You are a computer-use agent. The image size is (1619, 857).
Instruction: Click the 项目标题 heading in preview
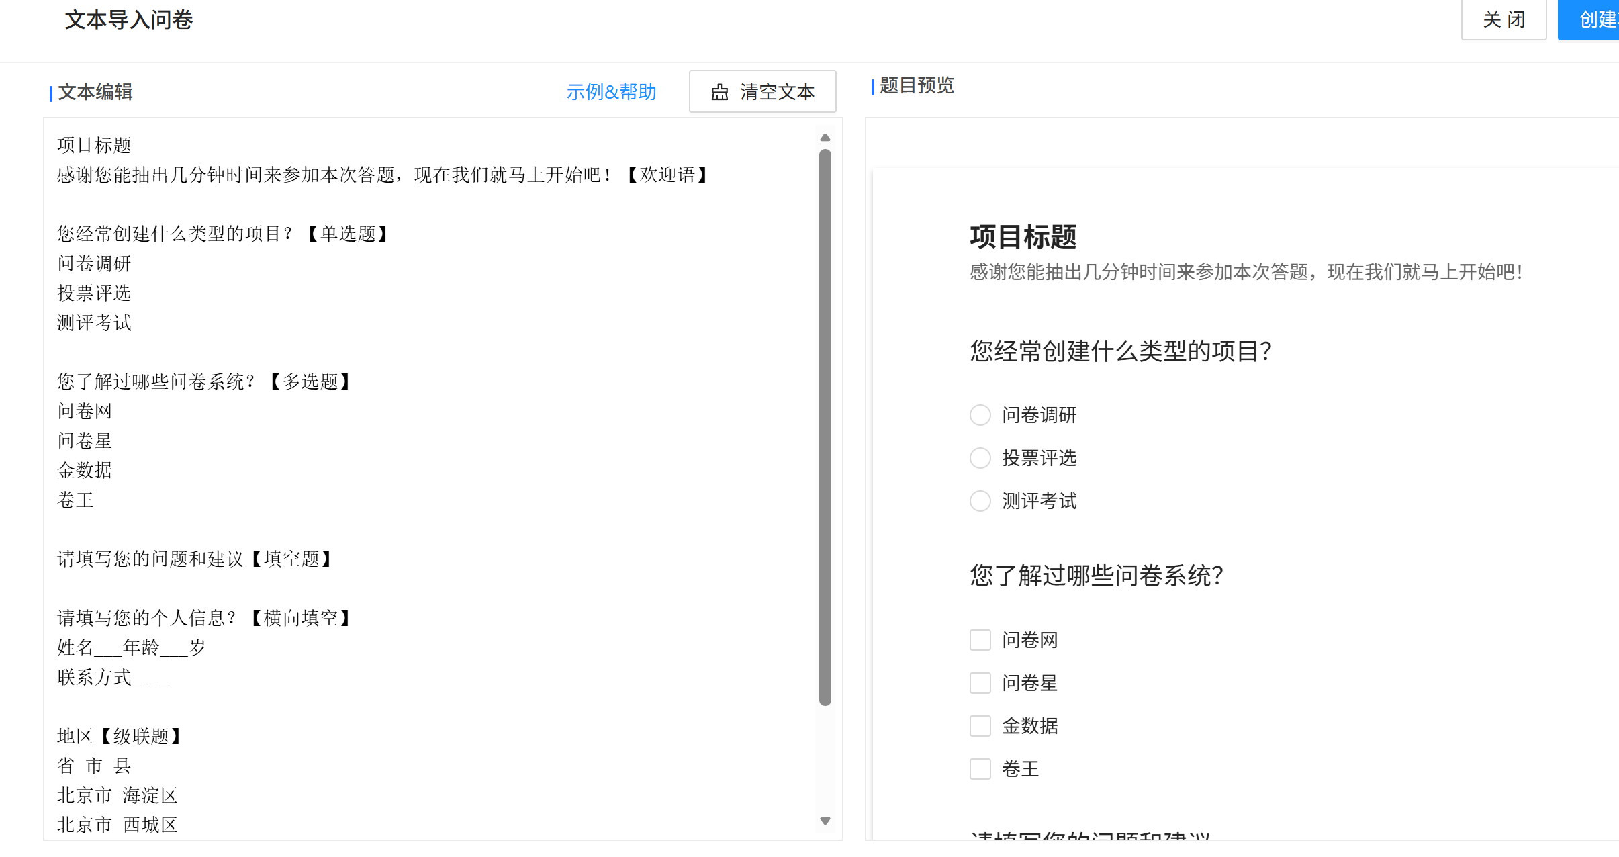coord(1023,237)
